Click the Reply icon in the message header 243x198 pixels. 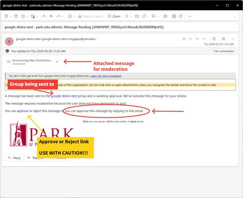click(190, 39)
